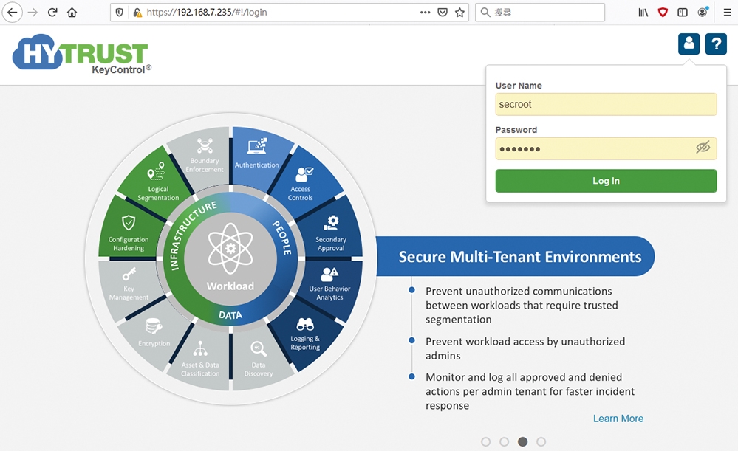Select the third carousel slide dot
The width and height of the screenshot is (738, 451).
[x=522, y=441]
